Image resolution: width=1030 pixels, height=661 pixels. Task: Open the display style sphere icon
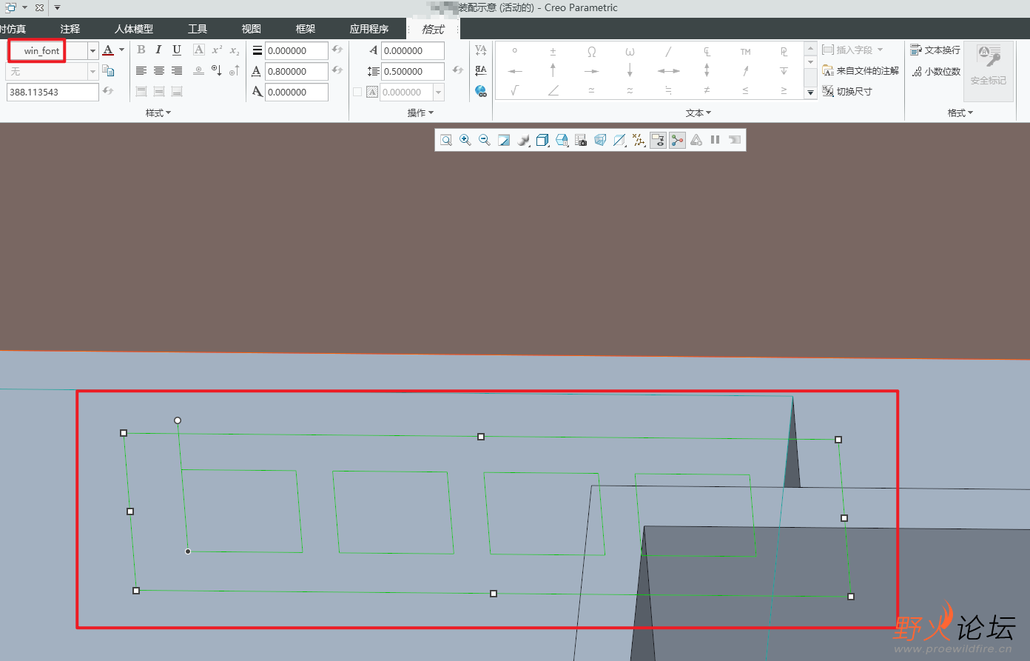tap(523, 140)
